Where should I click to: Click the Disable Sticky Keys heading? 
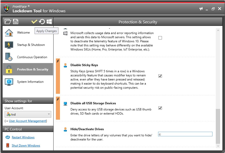[84, 65]
